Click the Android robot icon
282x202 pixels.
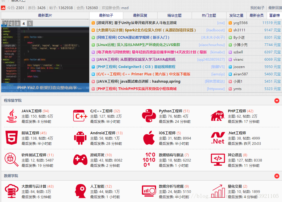click(80, 138)
